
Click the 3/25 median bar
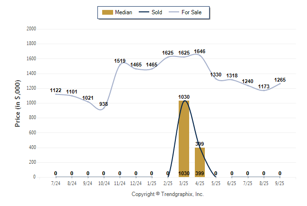[184, 139]
